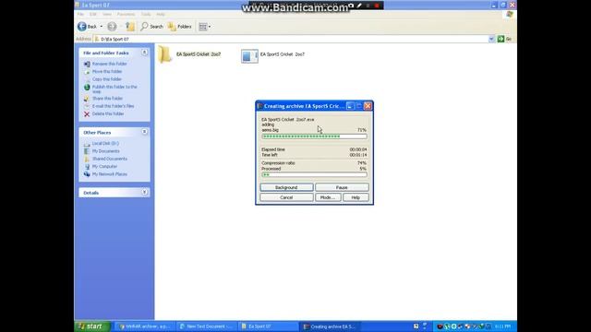Viewport: 591px width, 332px height.
Task: Click the Pause button in archive dialog
Action: tap(342, 187)
